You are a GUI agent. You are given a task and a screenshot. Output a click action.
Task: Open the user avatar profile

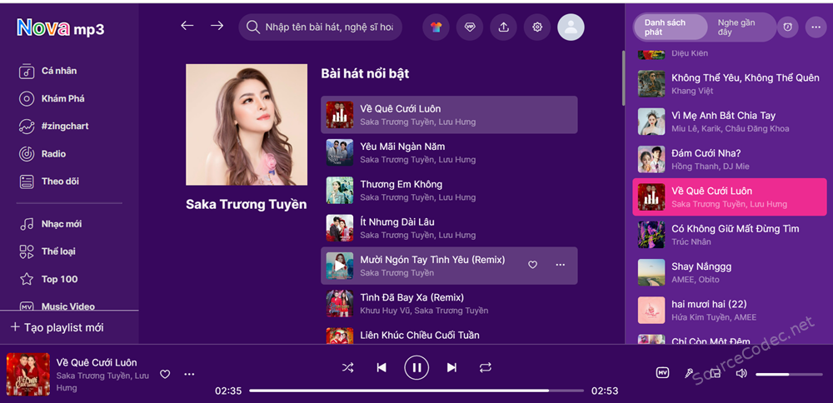coord(571,27)
